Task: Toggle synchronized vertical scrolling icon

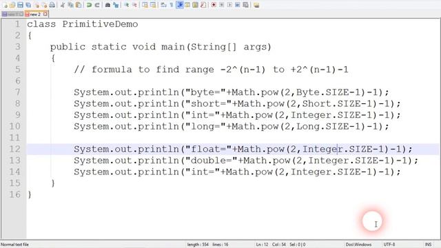Action: 145,5
